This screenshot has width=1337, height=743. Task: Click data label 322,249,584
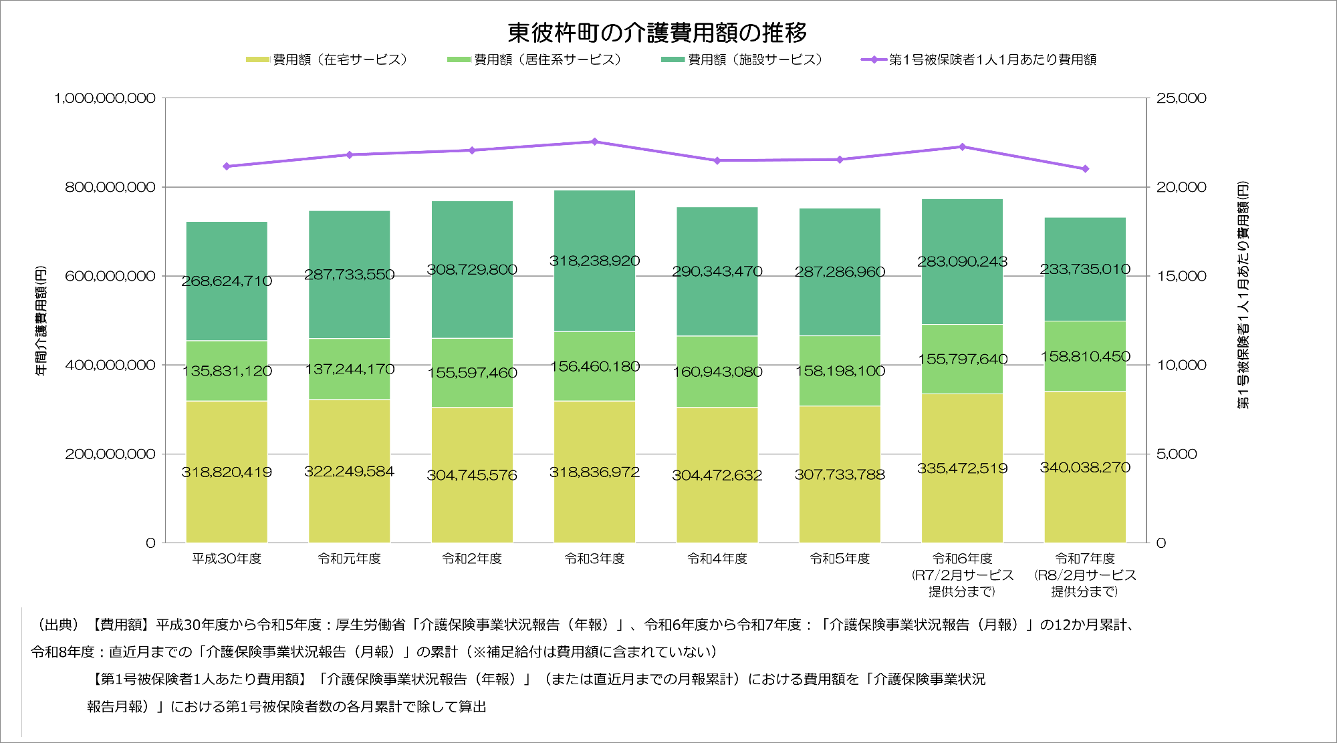click(x=350, y=472)
